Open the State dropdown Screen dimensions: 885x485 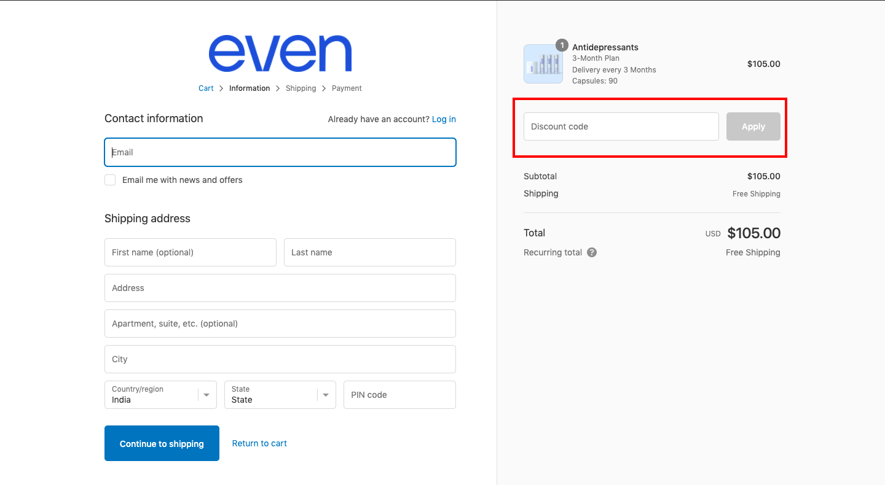(x=280, y=395)
